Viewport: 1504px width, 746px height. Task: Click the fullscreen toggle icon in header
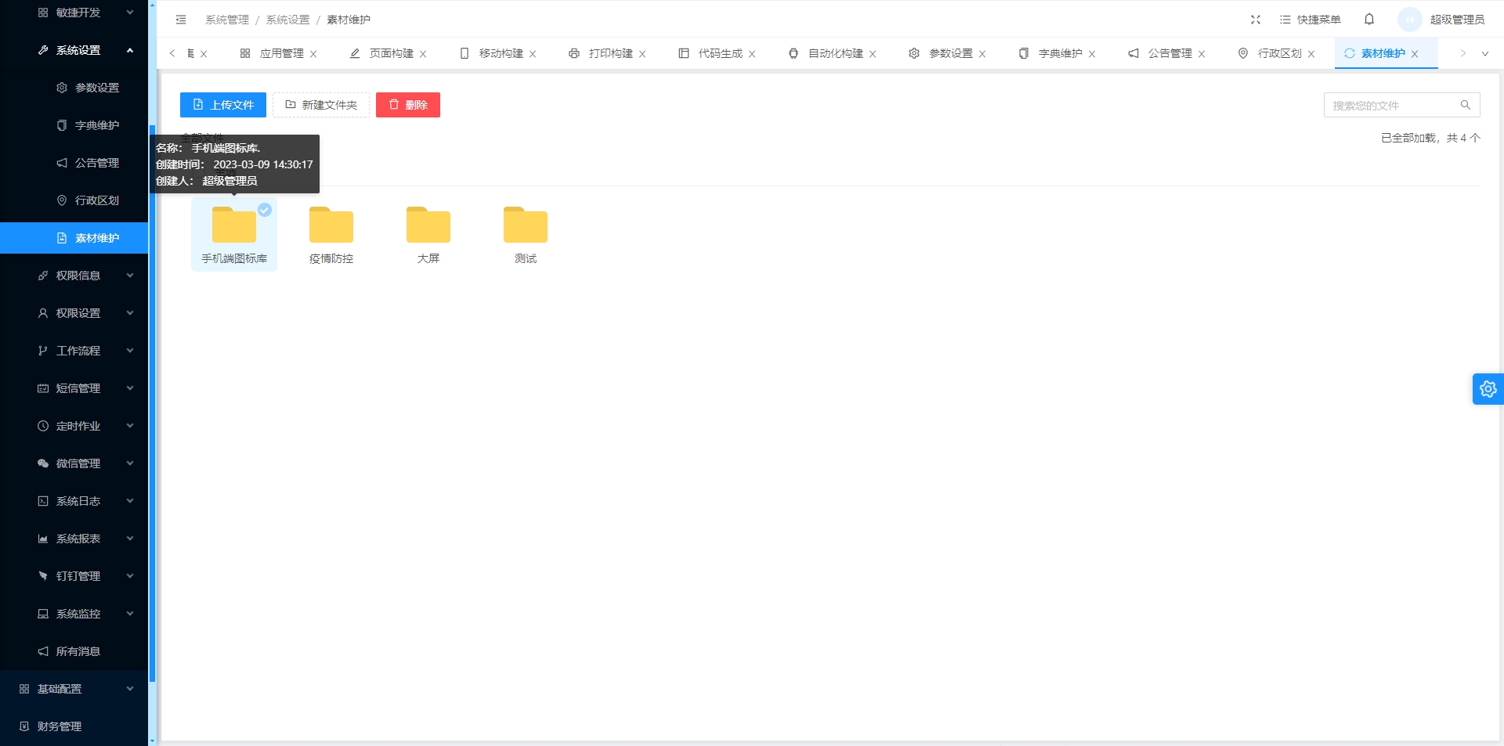(1256, 20)
